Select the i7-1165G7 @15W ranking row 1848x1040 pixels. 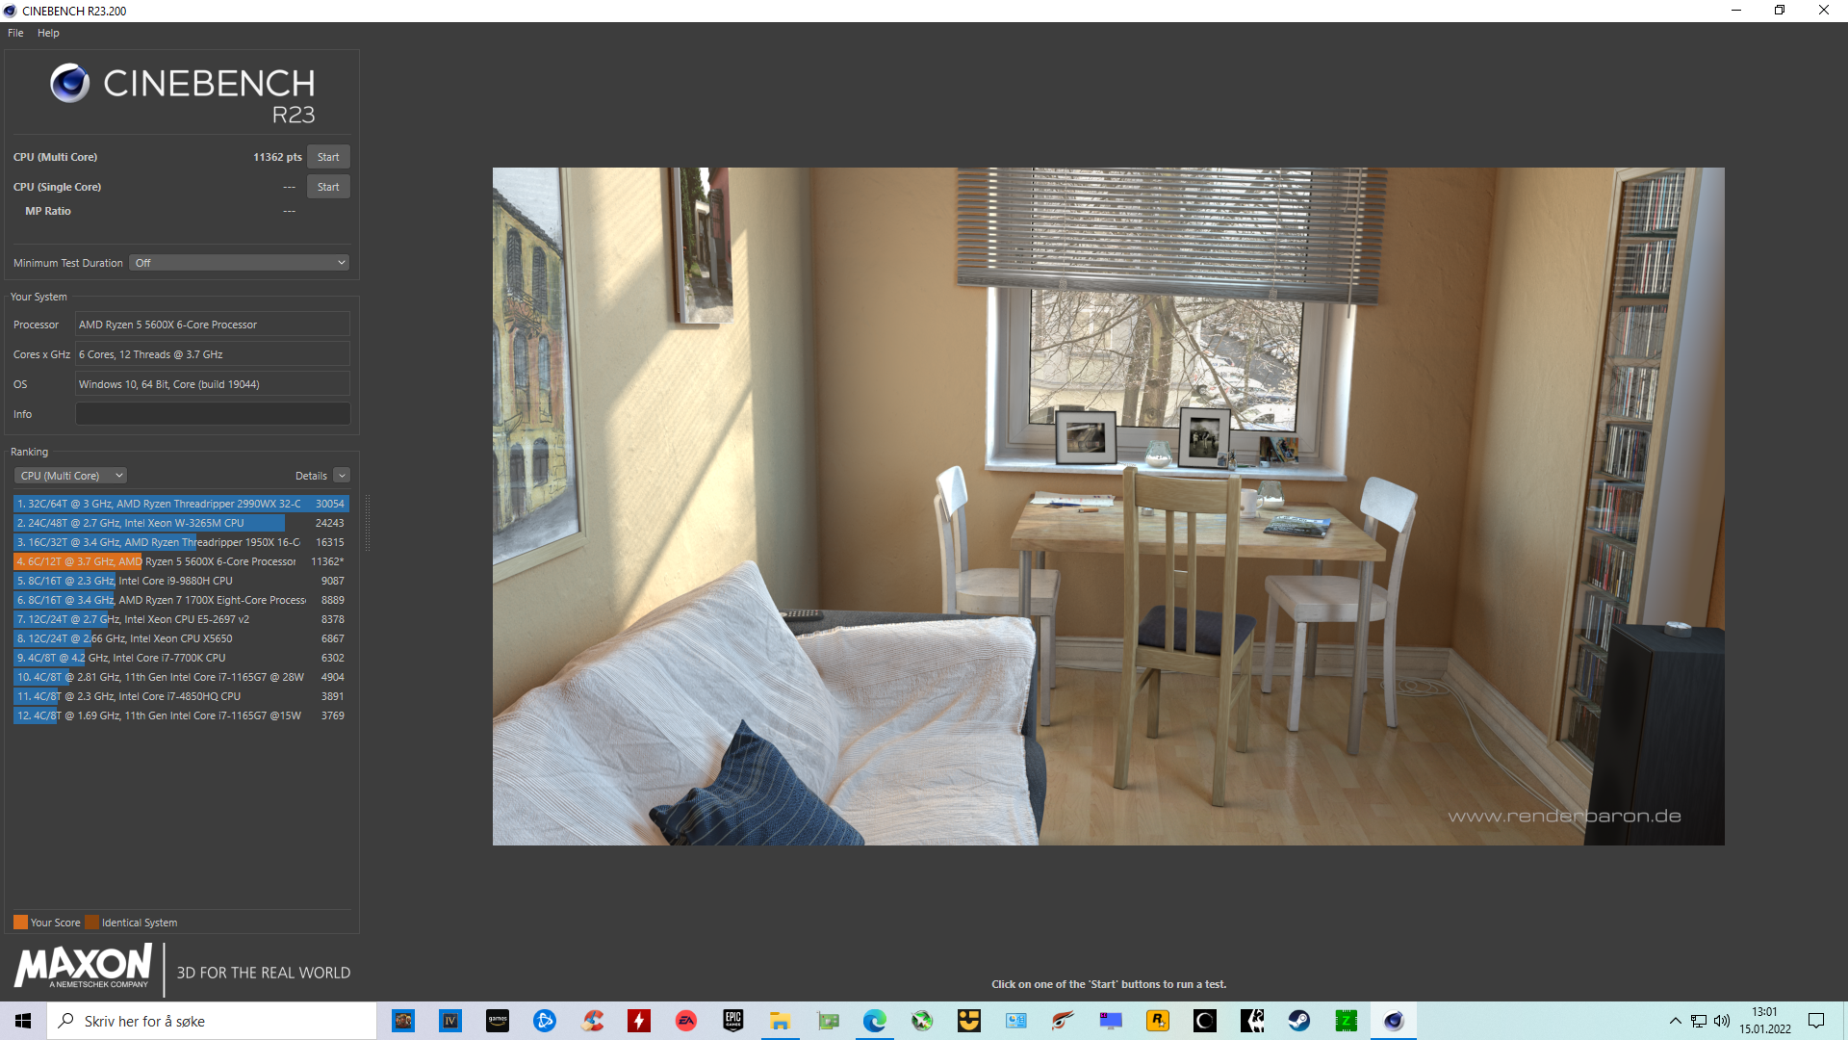click(181, 715)
